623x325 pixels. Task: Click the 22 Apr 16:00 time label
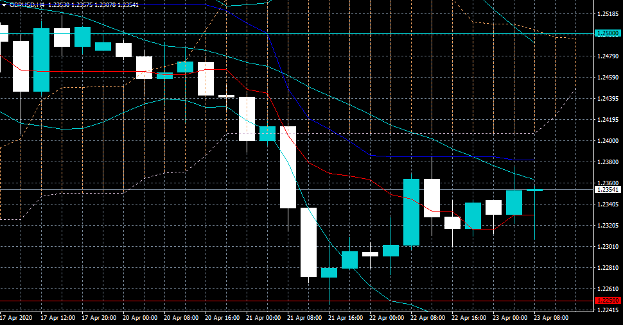[x=469, y=318]
